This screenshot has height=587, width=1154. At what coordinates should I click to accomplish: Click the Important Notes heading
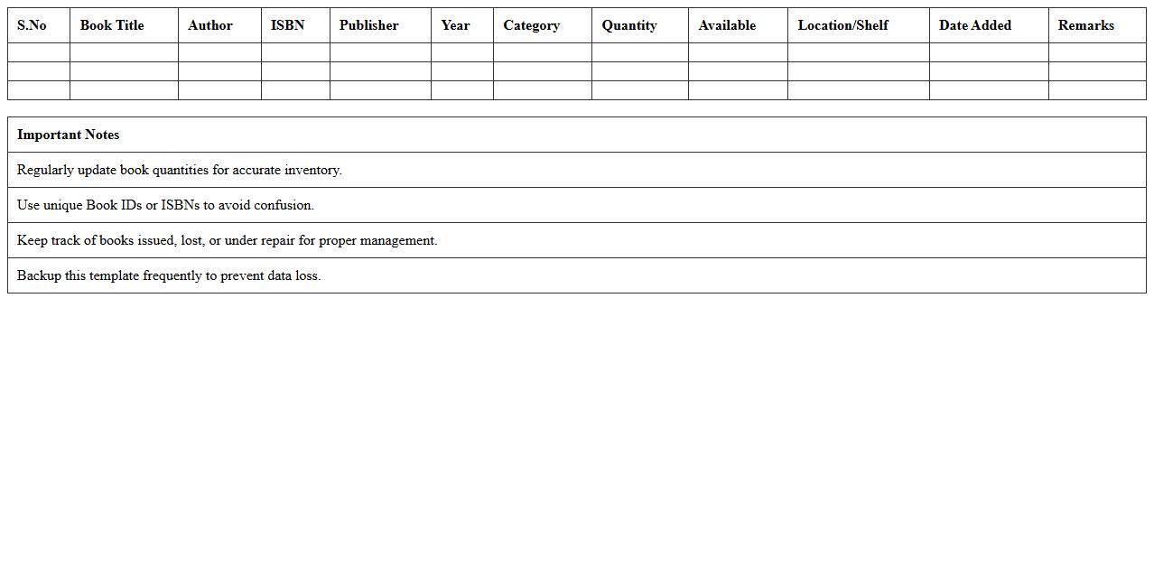(69, 135)
